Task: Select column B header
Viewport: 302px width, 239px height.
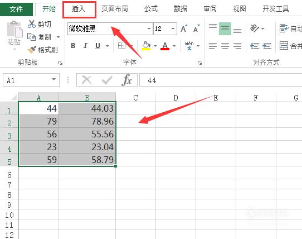Action: point(87,98)
